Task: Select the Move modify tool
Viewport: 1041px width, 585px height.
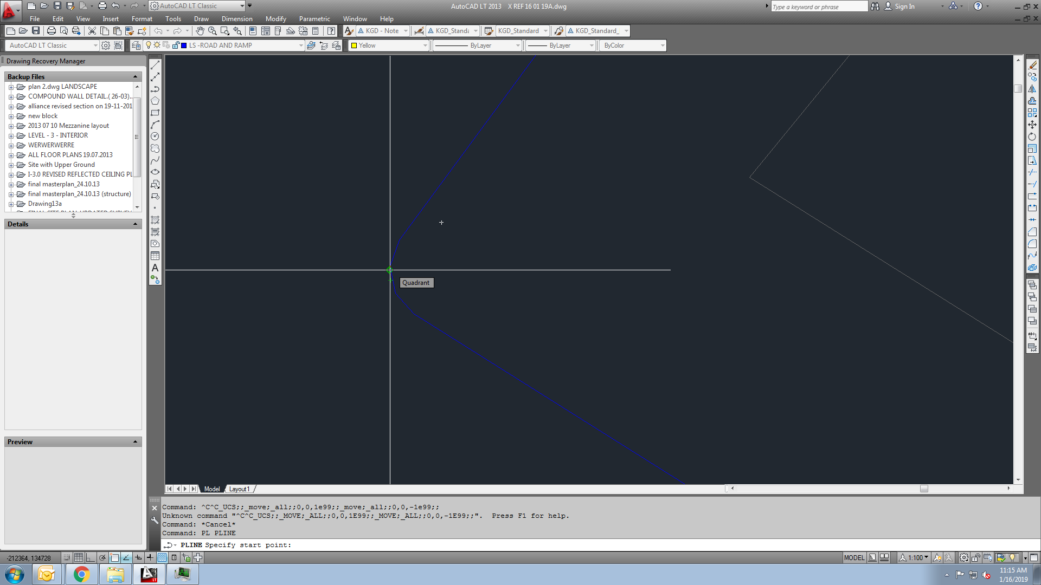Action: tap(1032, 125)
